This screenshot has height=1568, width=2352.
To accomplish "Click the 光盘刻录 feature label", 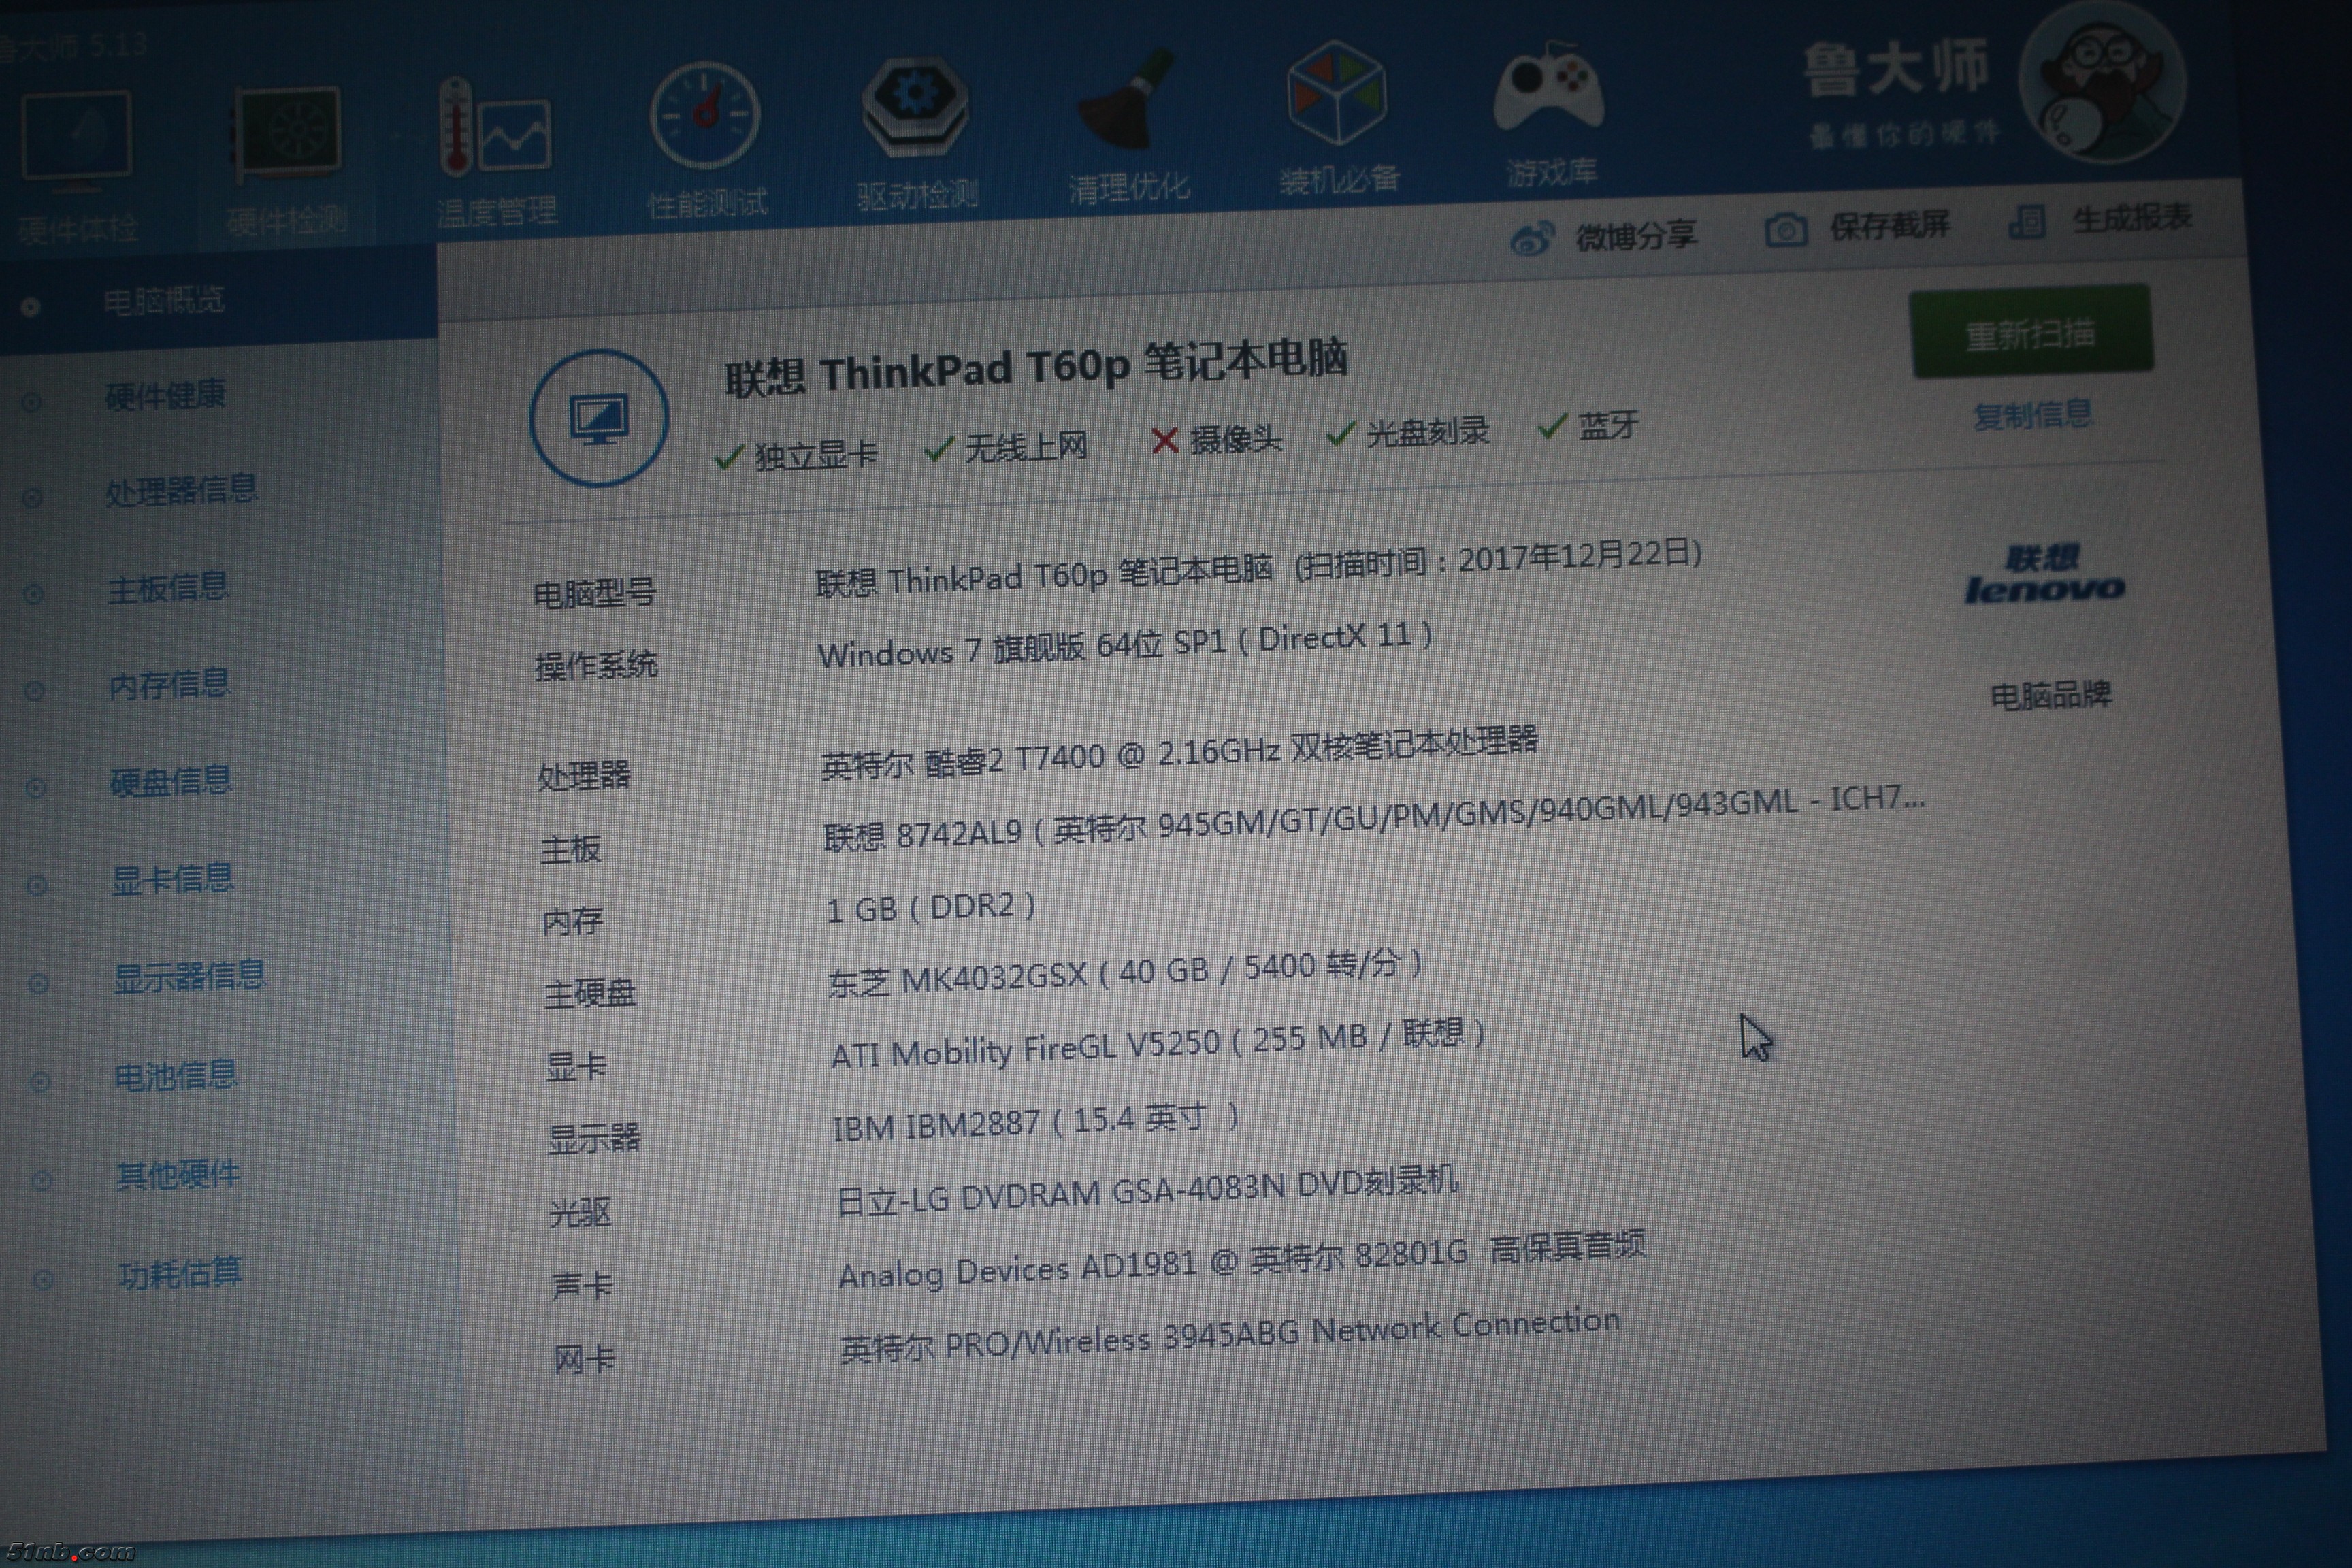I will (1428, 432).
